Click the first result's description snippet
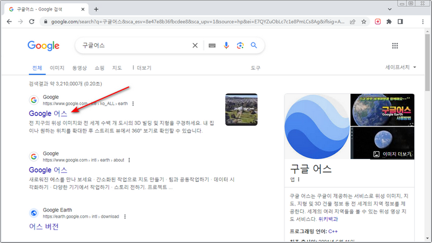 (x=122, y=127)
